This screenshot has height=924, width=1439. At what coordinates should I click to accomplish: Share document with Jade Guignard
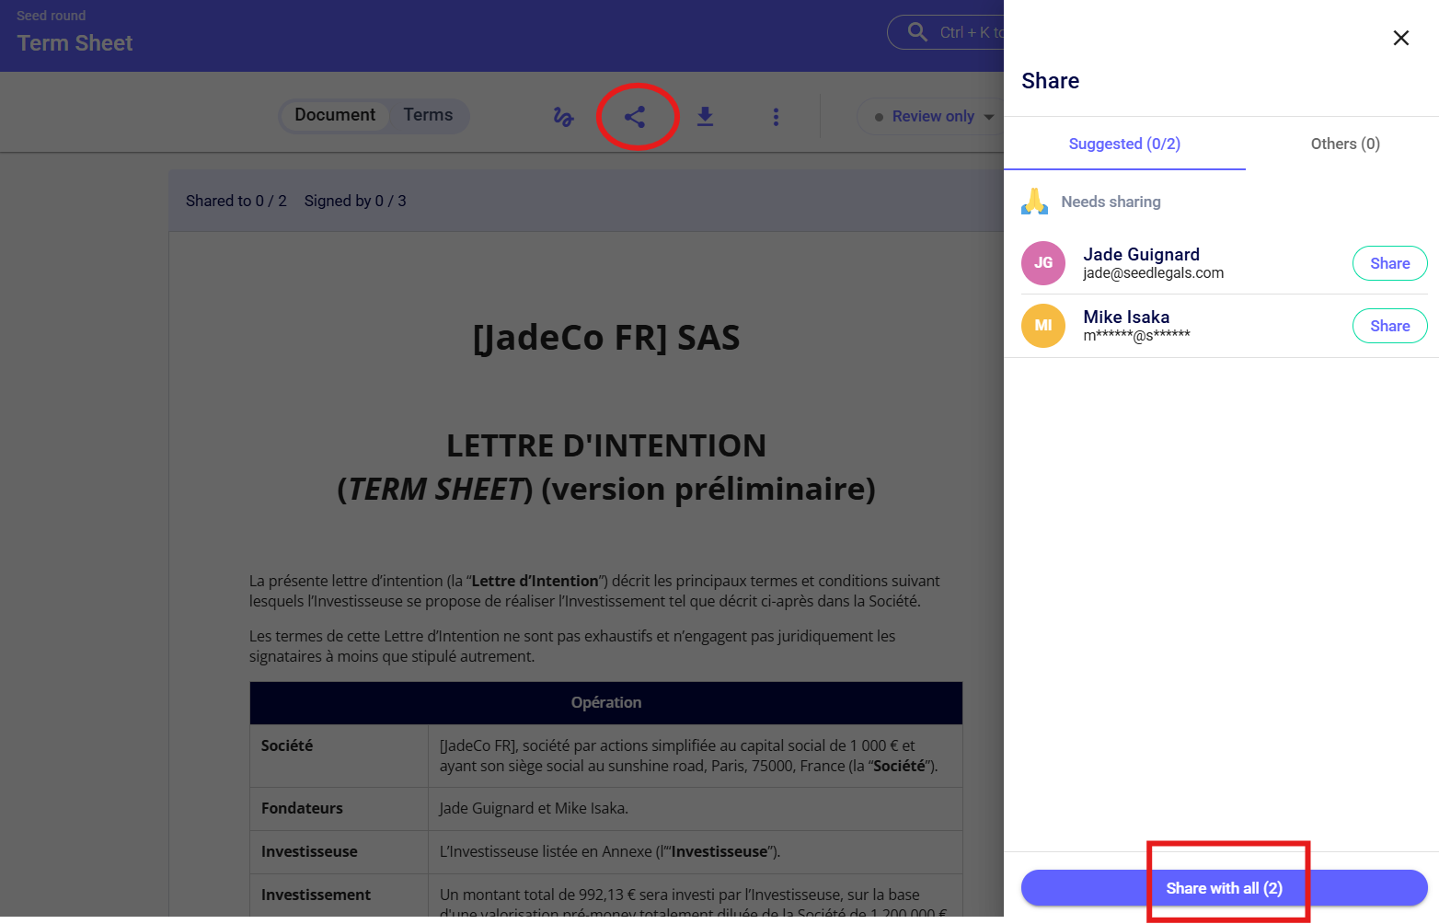pos(1388,263)
